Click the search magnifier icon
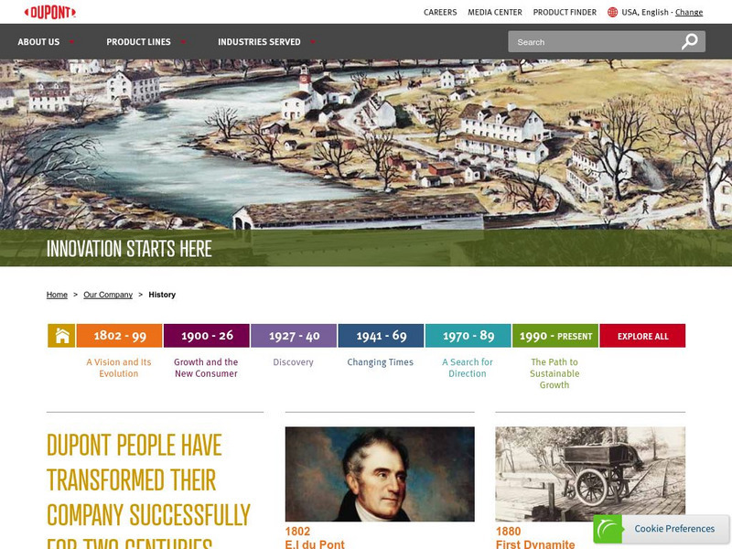 tap(690, 41)
